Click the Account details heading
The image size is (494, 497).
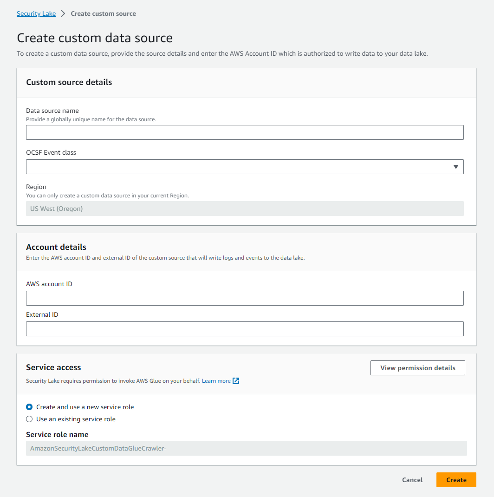(56, 247)
